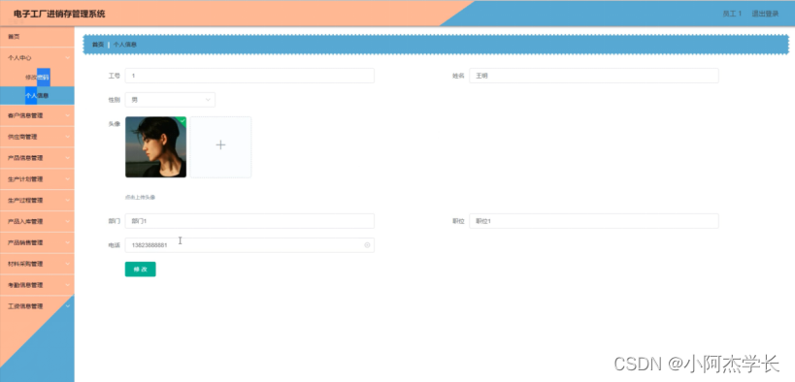Click the 部门 input field
Screen dimensions: 795x382
(249, 221)
